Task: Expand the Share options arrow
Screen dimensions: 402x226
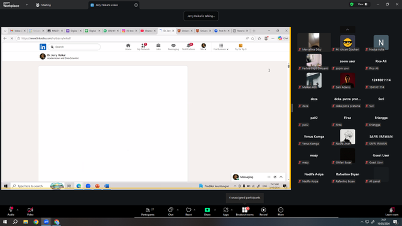Action: (x=215, y=210)
